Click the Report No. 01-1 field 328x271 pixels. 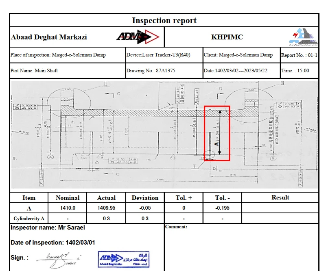coord(299,55)
